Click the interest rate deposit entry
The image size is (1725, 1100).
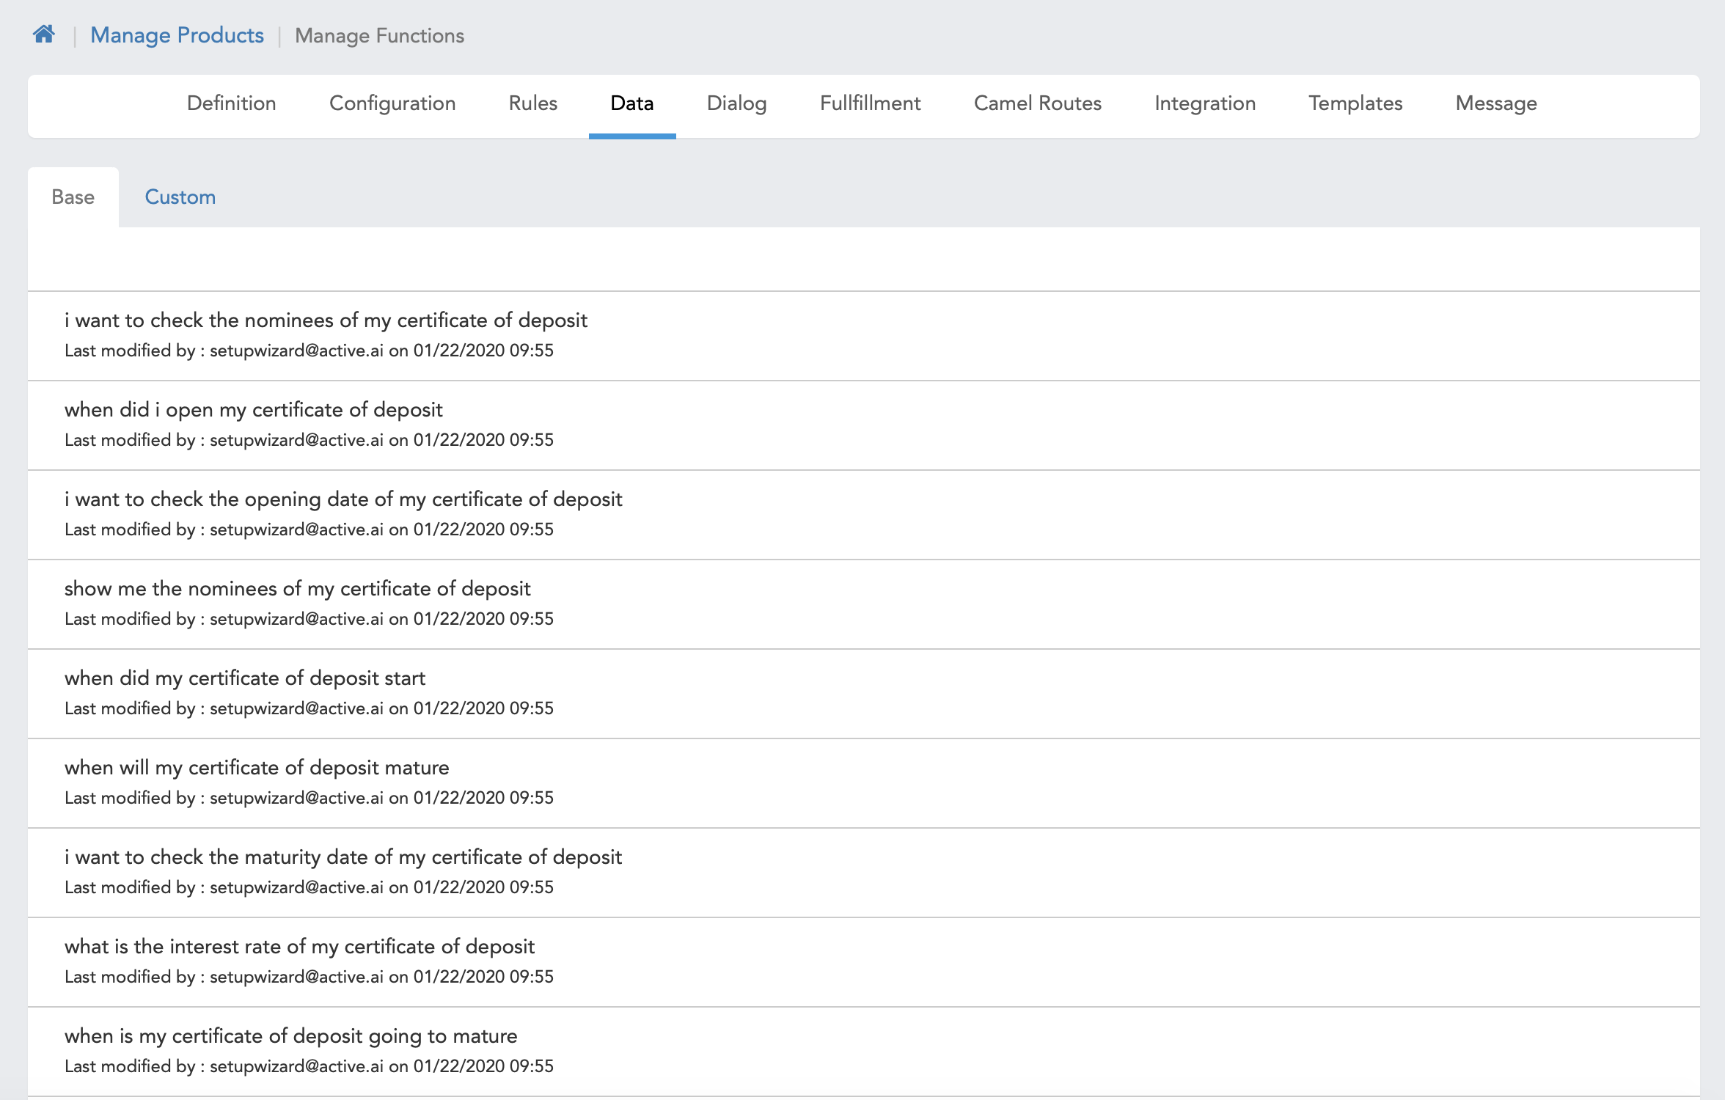(x=301, y=947)
